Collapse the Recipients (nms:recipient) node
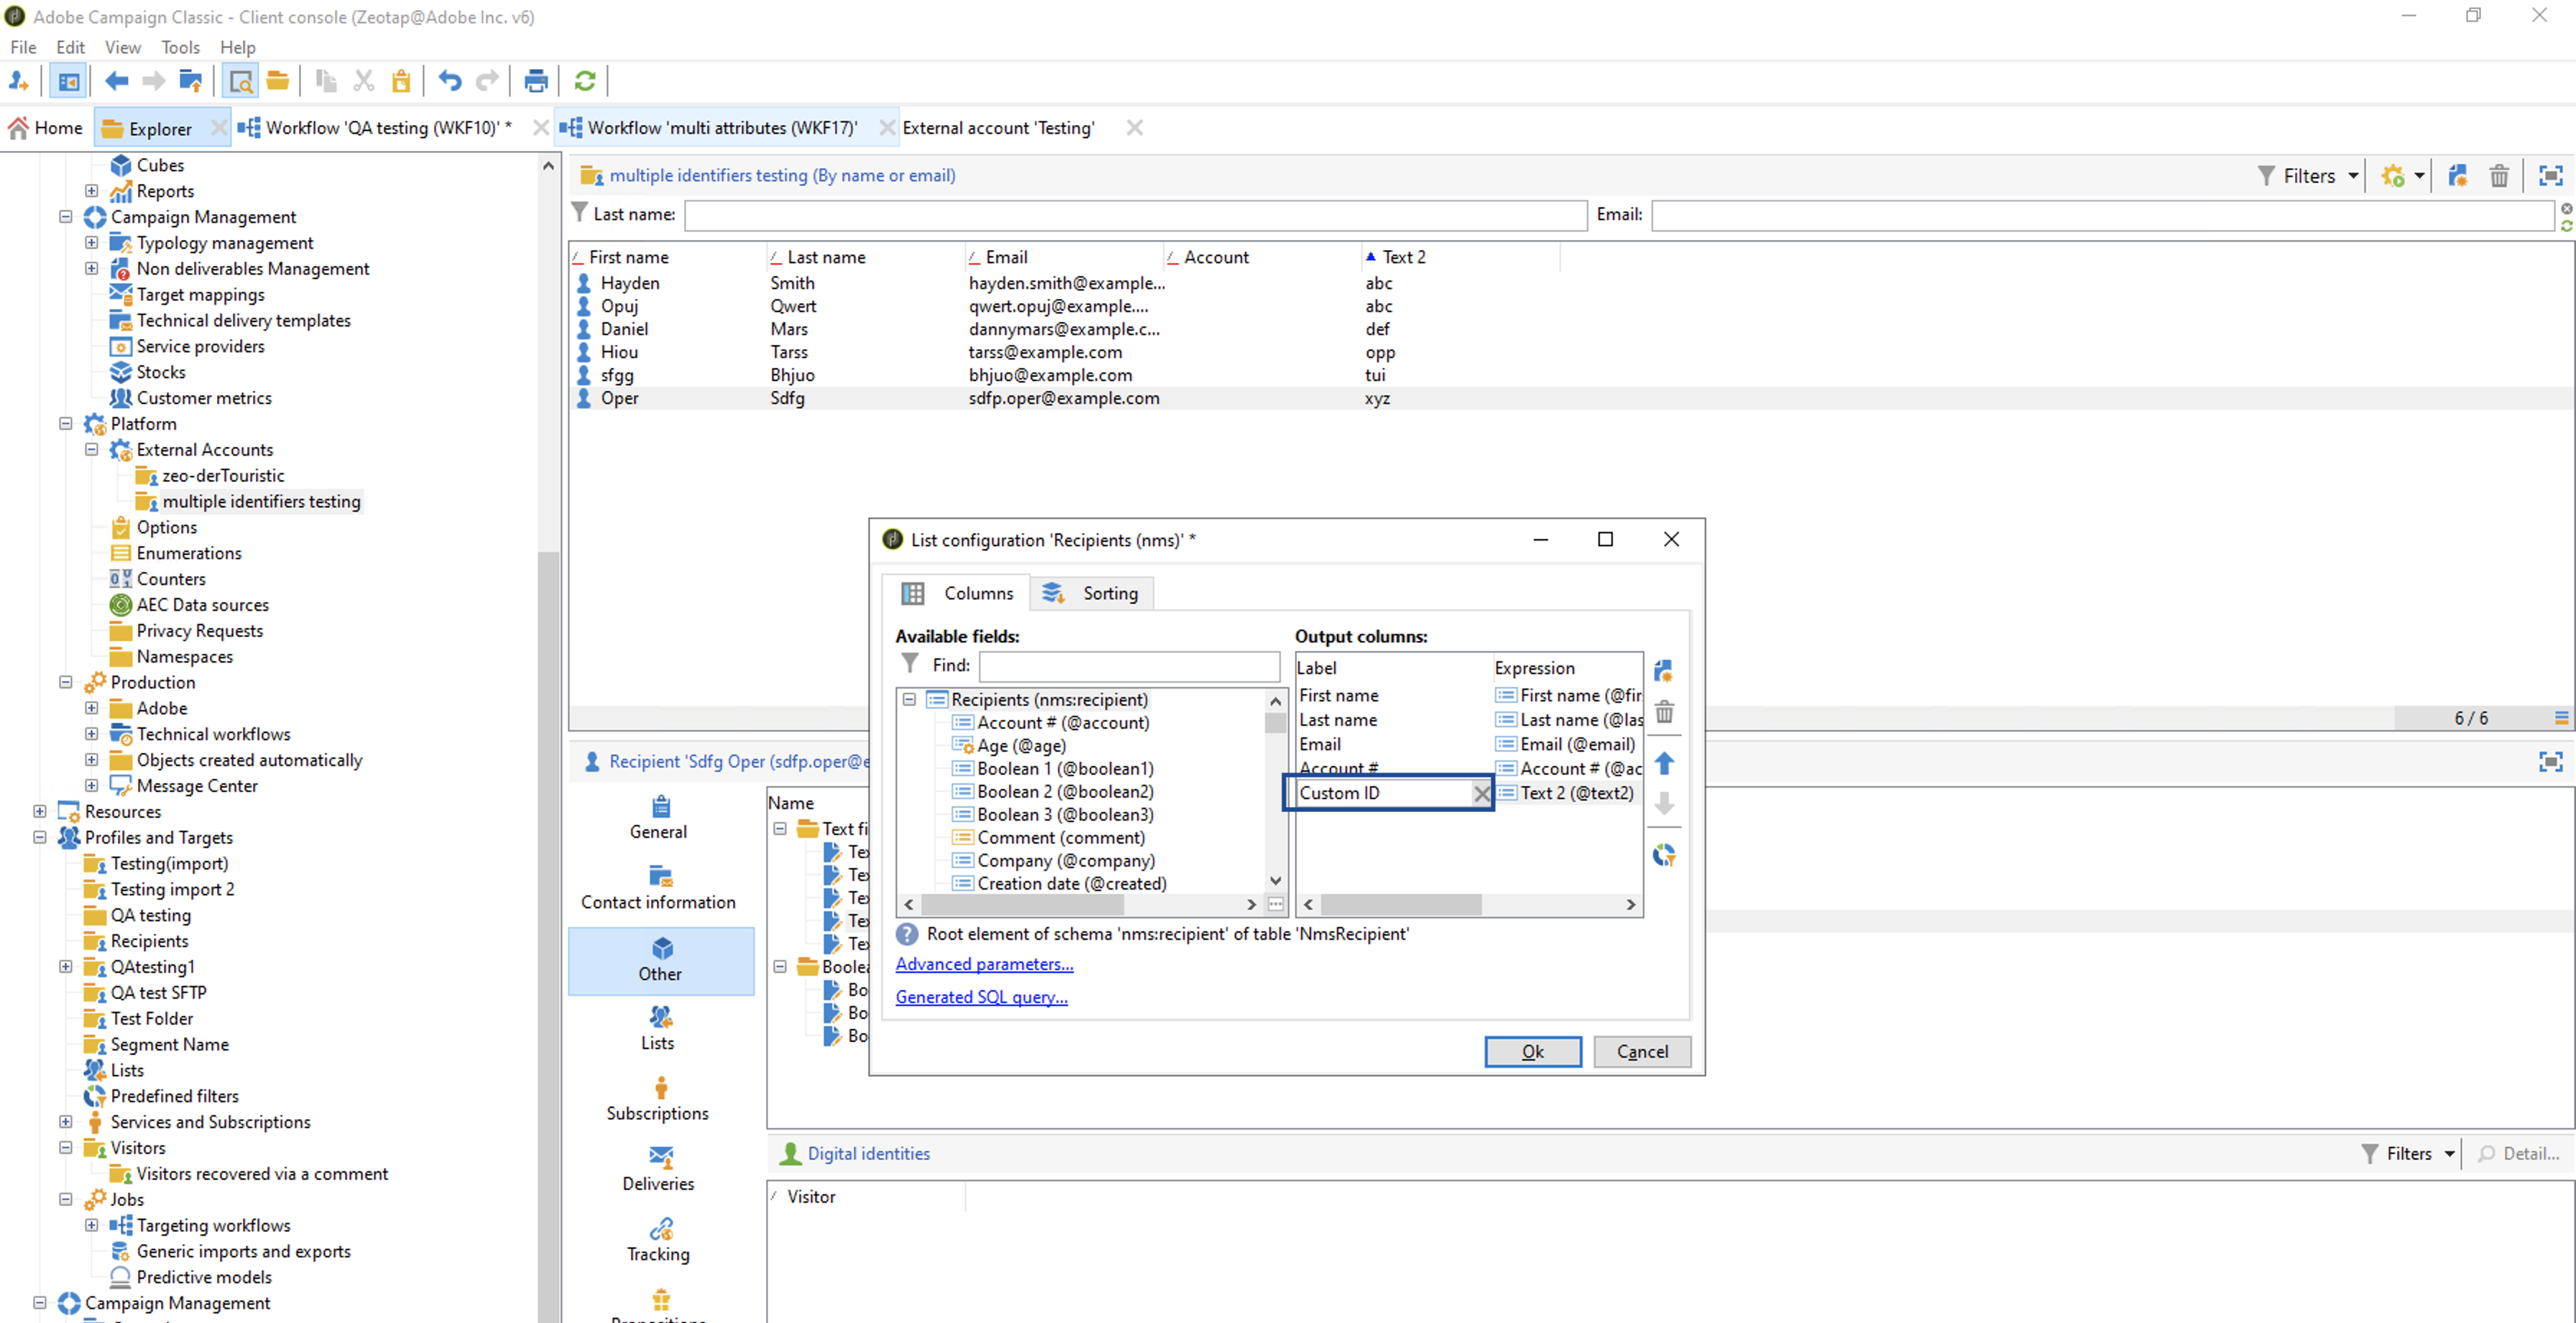 click(x=909, y=699)
